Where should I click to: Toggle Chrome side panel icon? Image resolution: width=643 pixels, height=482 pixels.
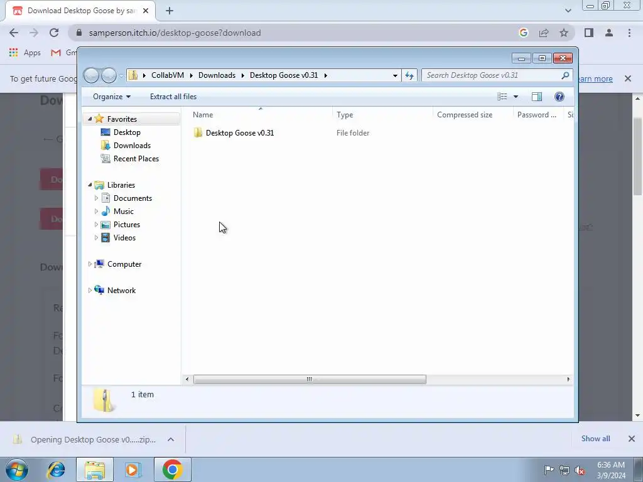(589, 33)
